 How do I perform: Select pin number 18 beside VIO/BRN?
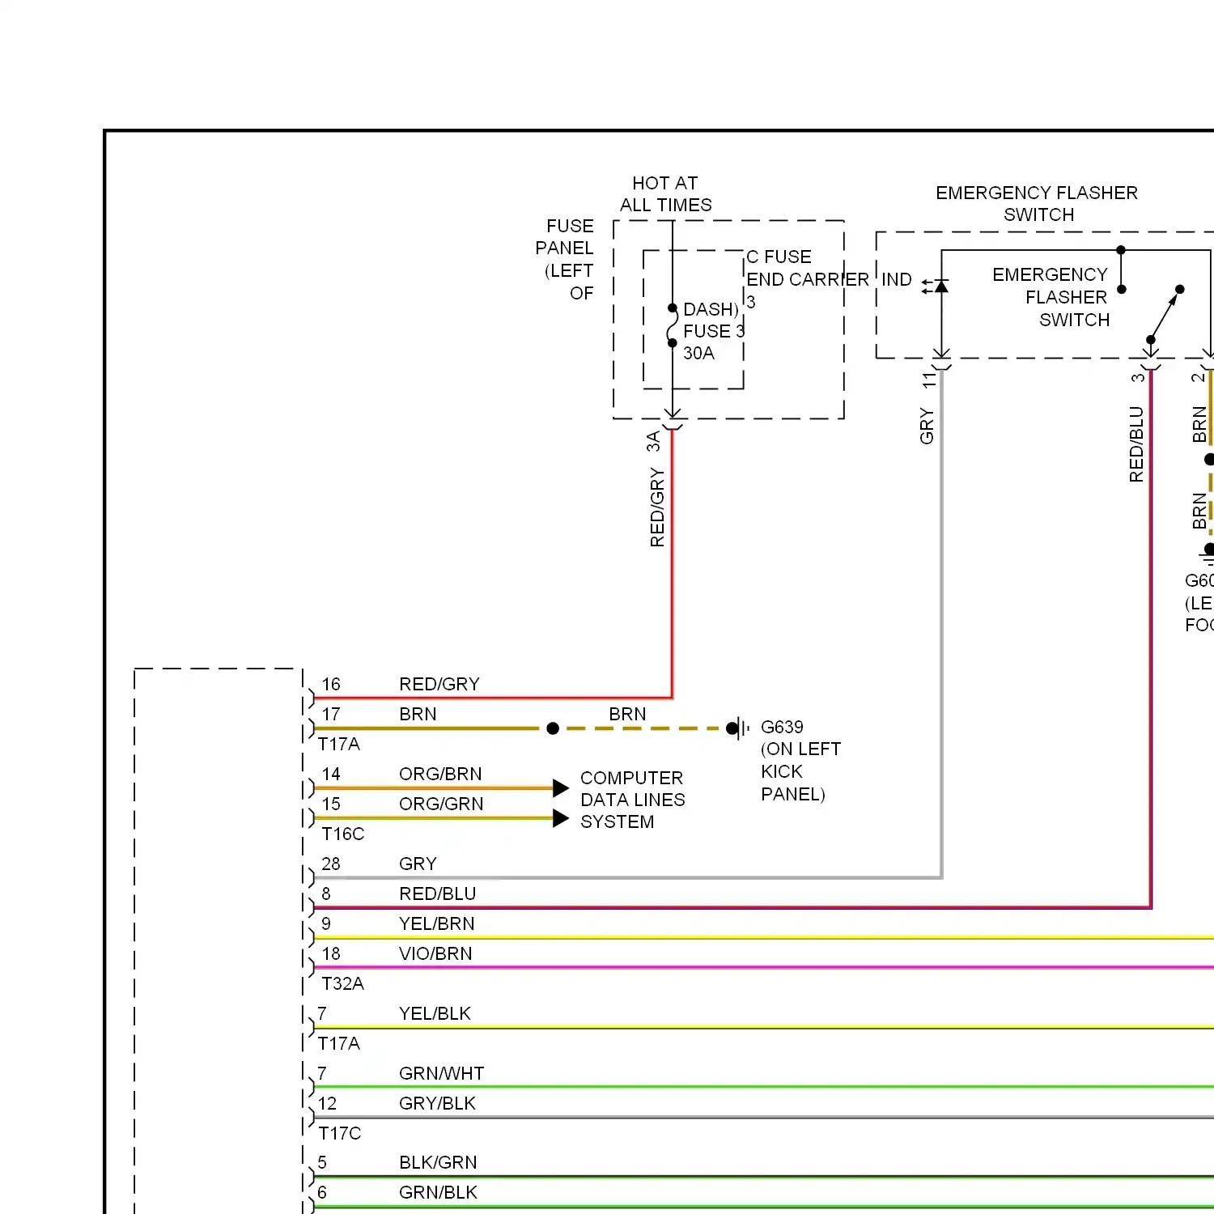[x=331, y=953]
